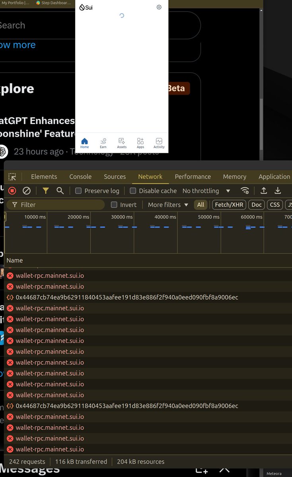Toggle the network filter funnel icon
This screenshot has height=477, width=292.
pyautogui.click(x=46, y=191)
